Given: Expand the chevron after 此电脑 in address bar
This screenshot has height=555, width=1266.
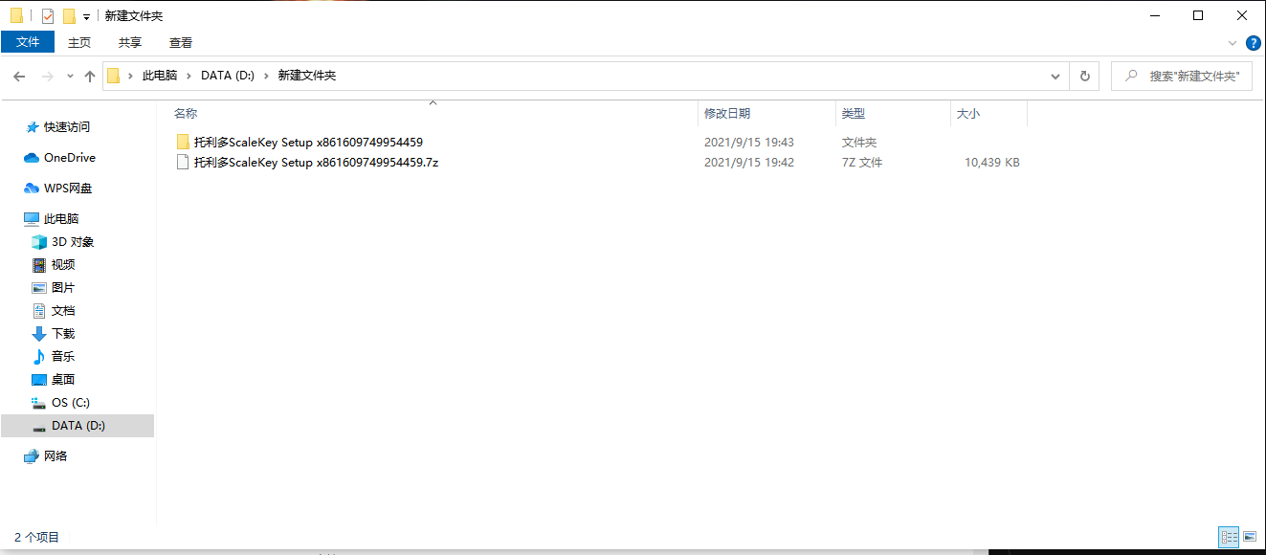Looking at the screenshot, I should [x=189, y=76].
